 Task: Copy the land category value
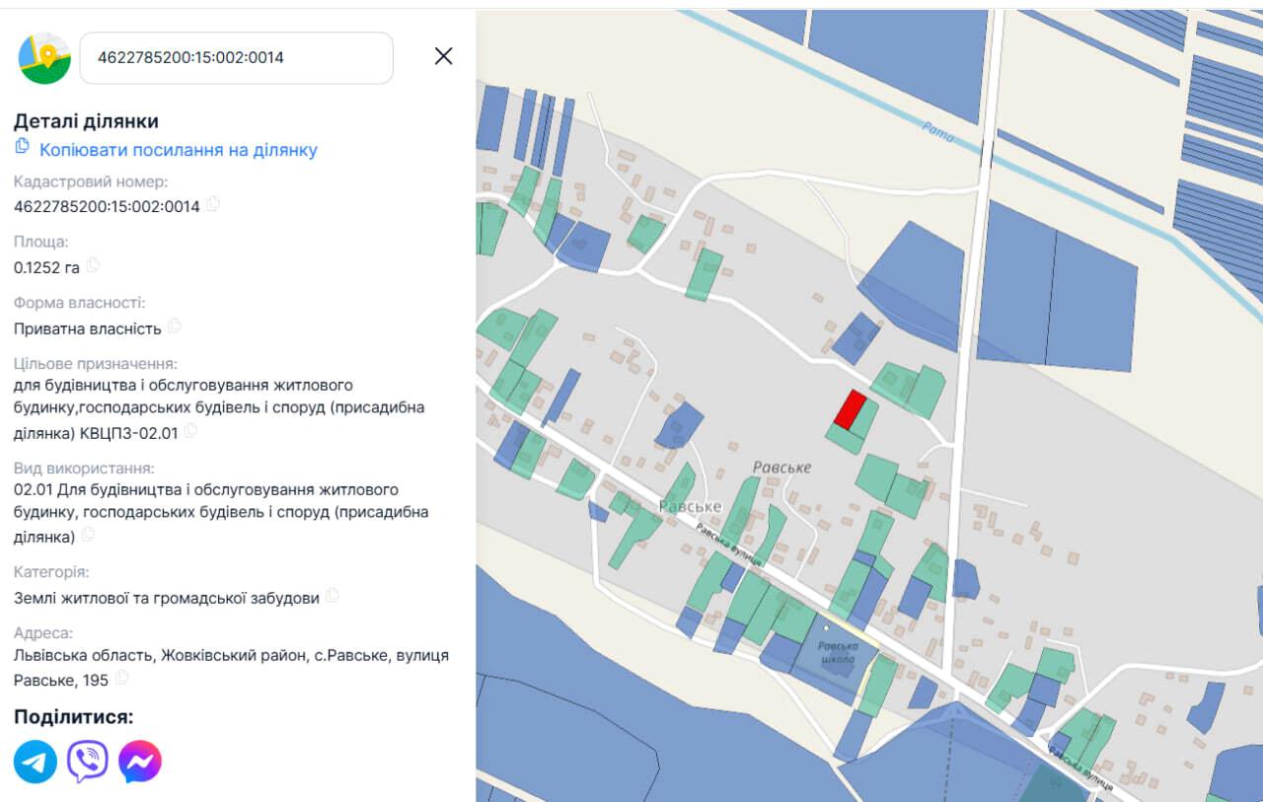[x=333, y=595]
